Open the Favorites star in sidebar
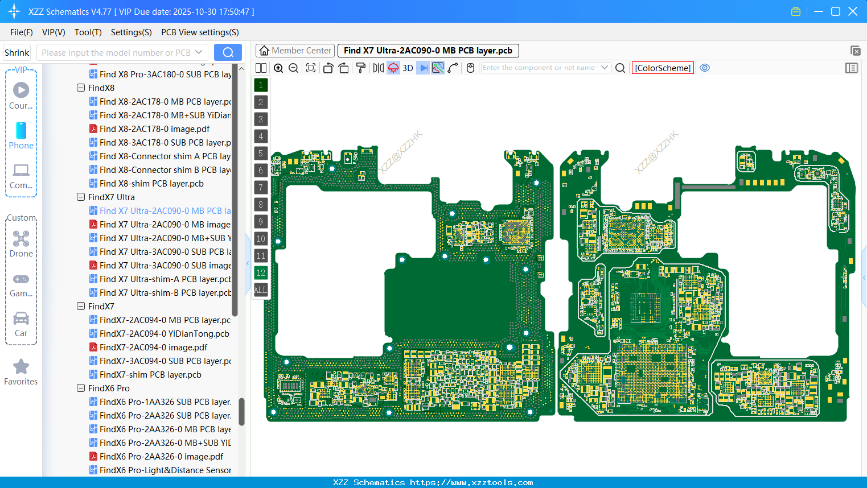 tap(20, 367)
